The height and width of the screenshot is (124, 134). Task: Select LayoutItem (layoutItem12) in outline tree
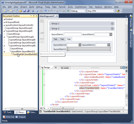click(23, 51)
